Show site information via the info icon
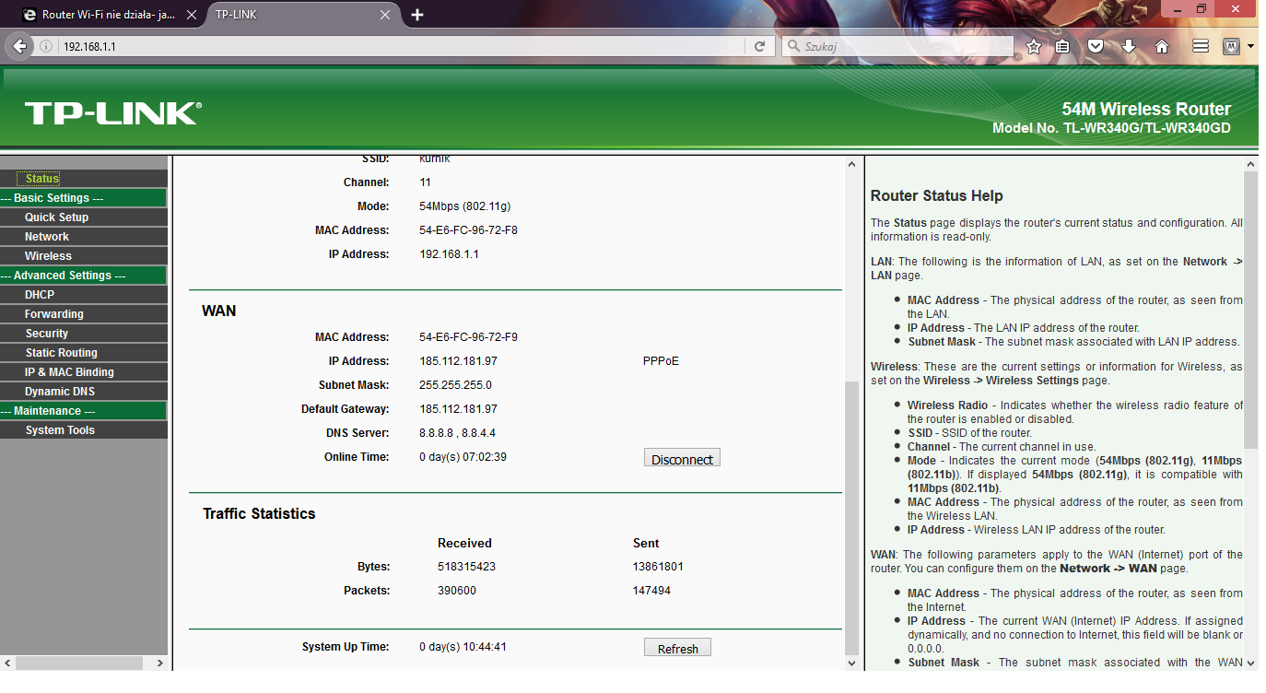 tap(46, 46)
